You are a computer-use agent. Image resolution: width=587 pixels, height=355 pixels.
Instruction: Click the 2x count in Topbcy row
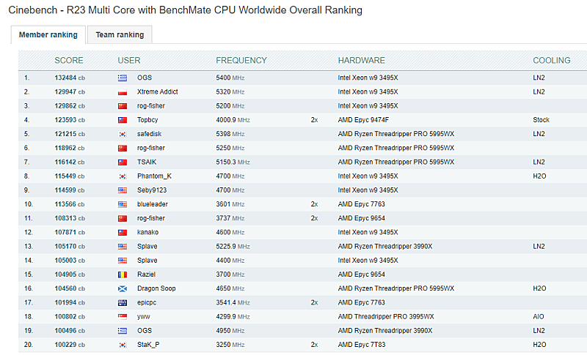(x=314, y=120)
